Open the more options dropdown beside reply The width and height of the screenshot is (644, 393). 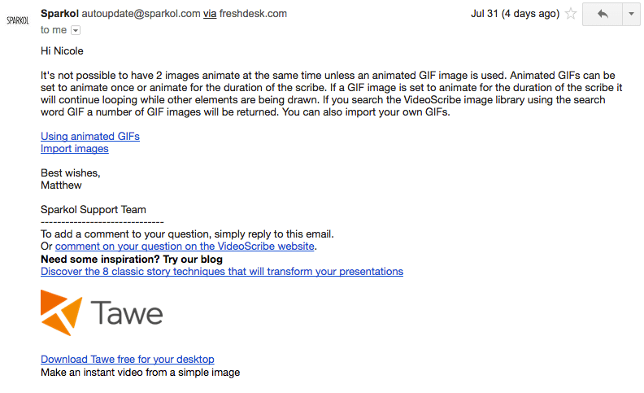[x=631, y=15]
